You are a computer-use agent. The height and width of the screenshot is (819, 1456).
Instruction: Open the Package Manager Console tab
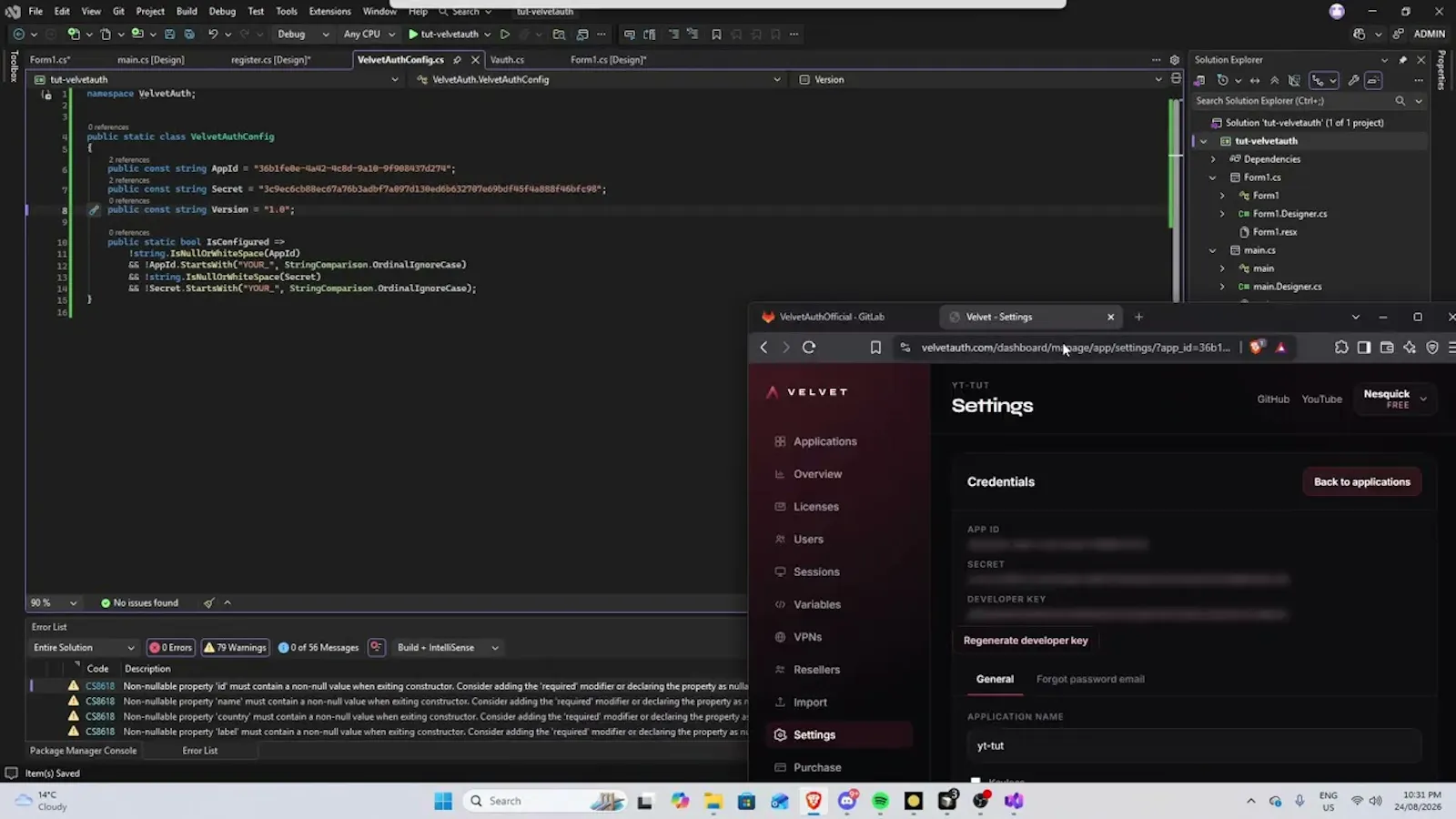click(x=83, y=751)
